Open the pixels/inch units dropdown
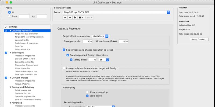The width and height of the screenshot is (215, 107). click(x=100, y=36)
